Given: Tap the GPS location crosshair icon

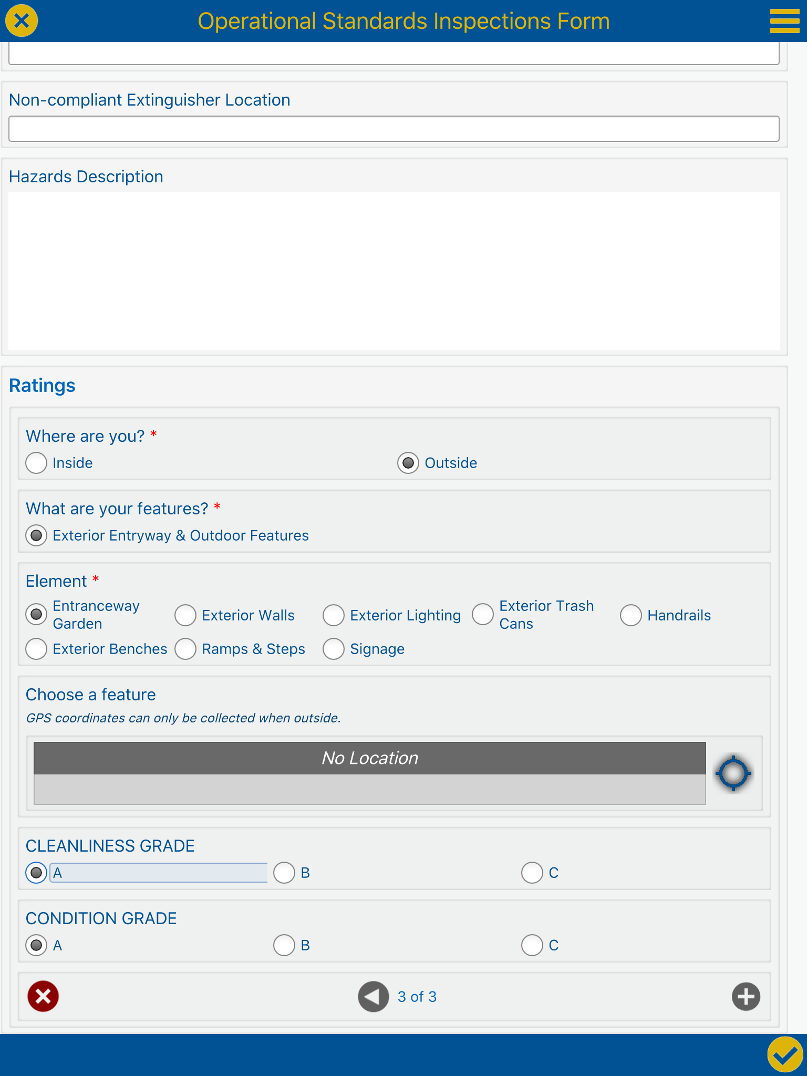Looking at the screenshot, I should coord(733,773).
